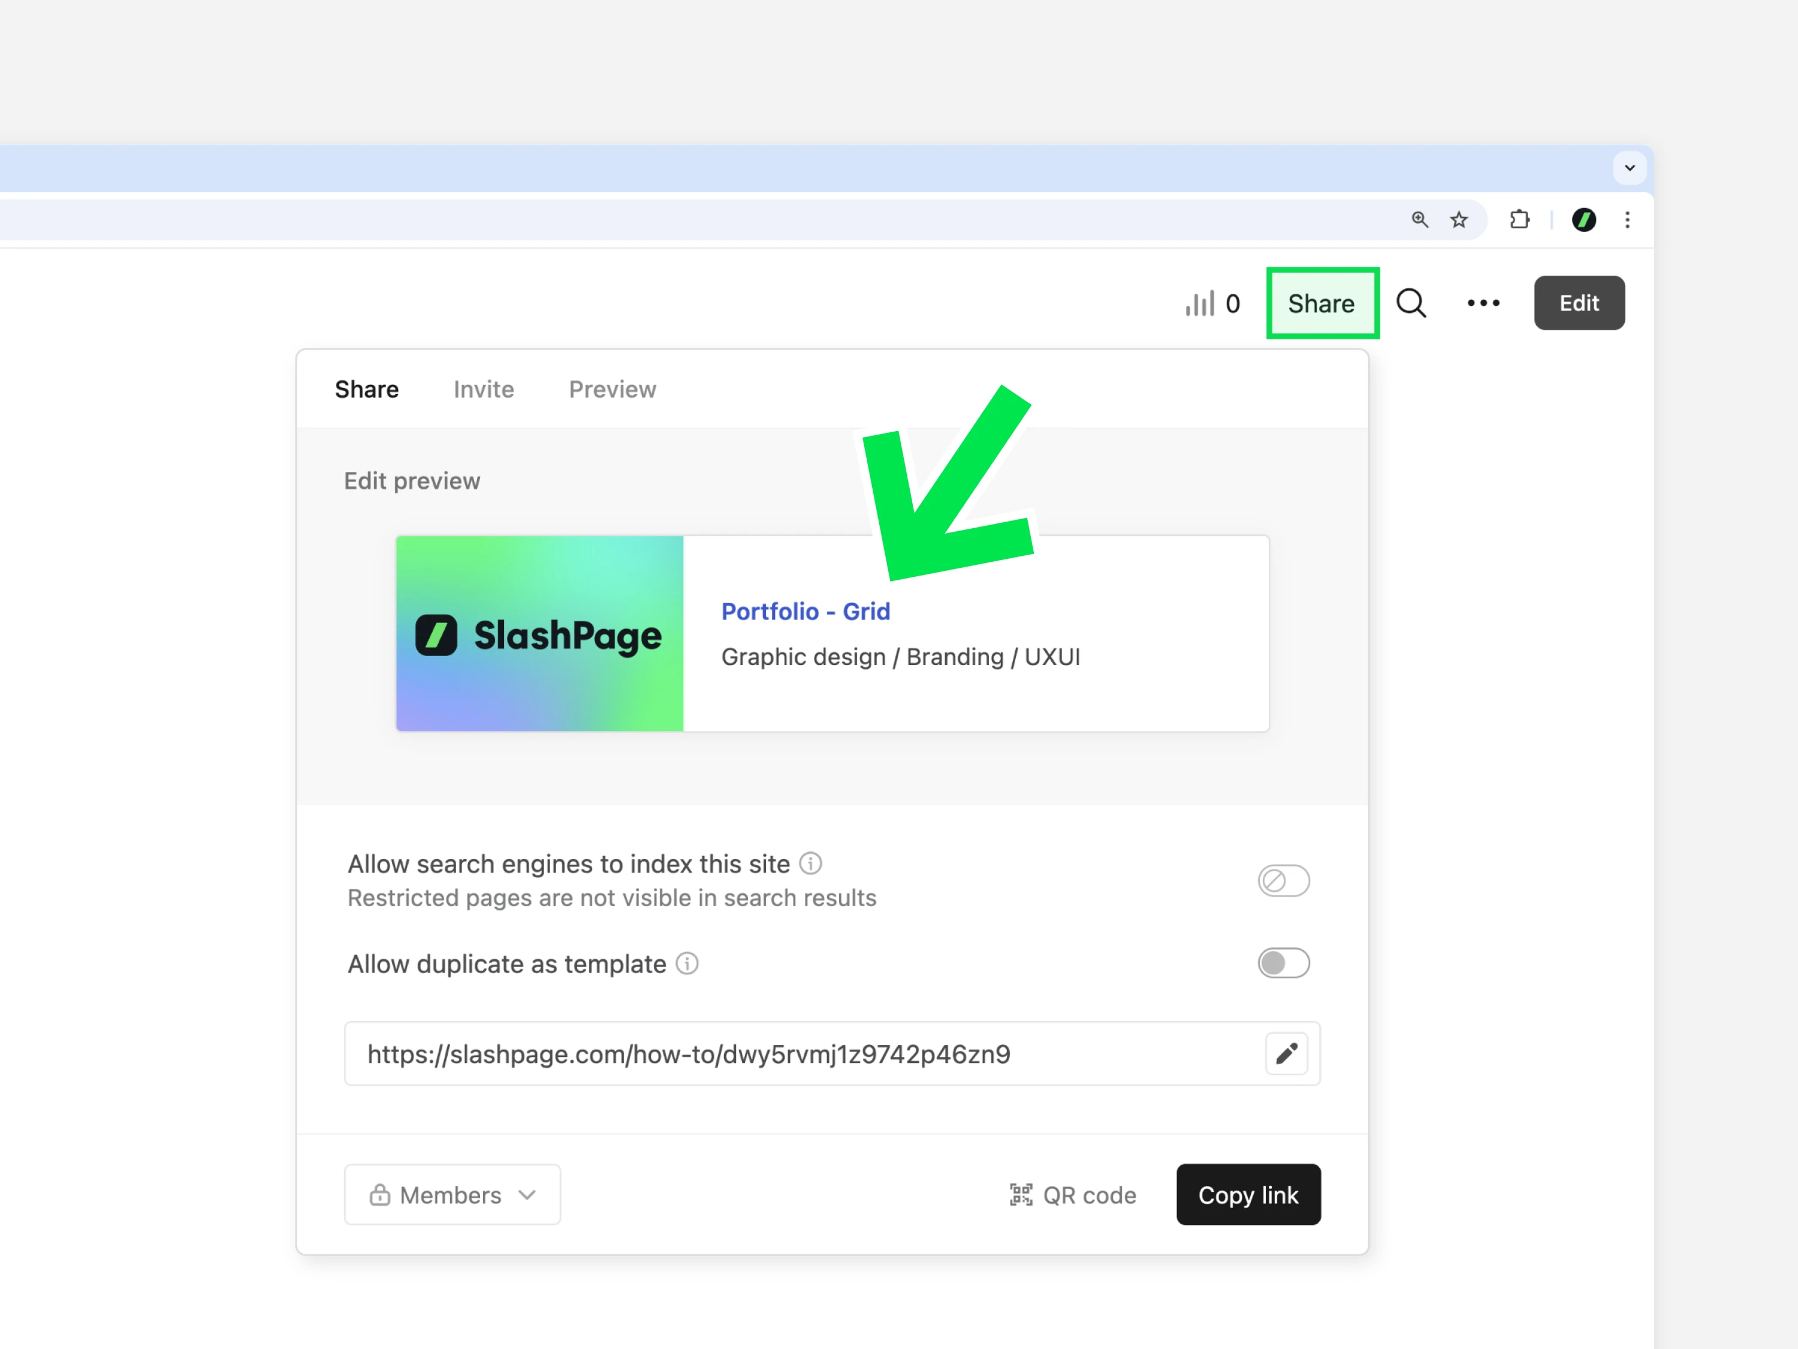Screen dimensions: 1798x1349
Task: Open the Members access dropdown
Action: click(452, 1194)
